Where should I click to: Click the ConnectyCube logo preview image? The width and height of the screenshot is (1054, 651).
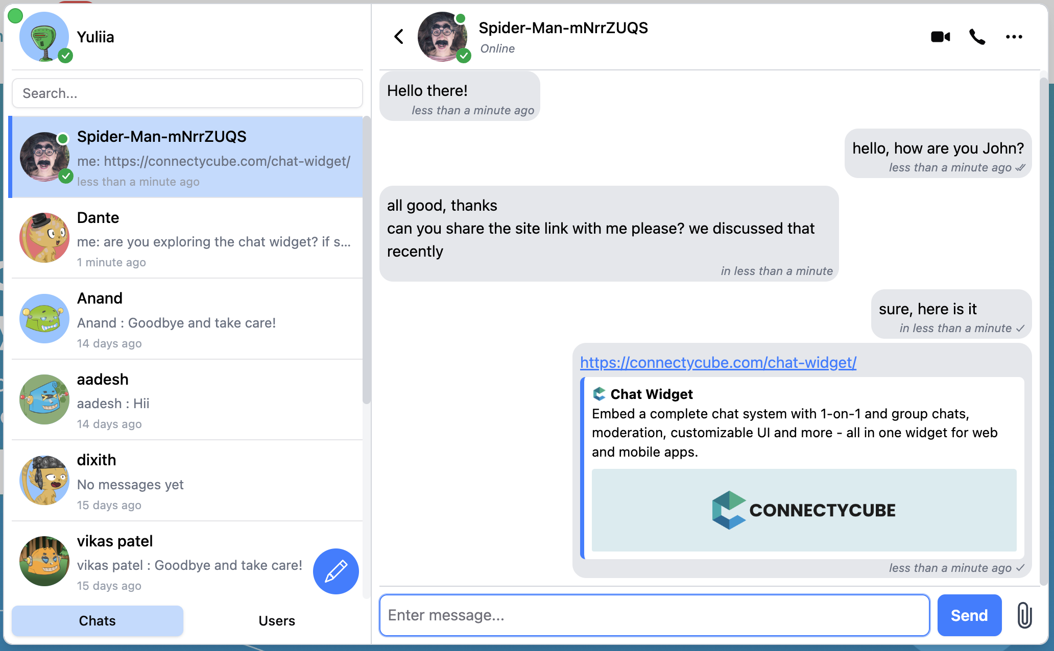point(804,510)
